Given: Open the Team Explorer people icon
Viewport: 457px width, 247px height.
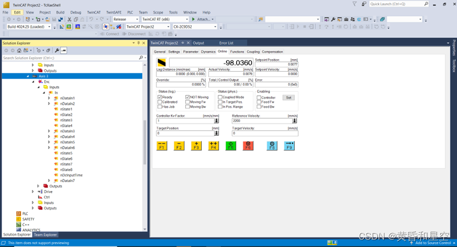Looking at the screenshot, I should pyautogui.click(x=353, y=19).
